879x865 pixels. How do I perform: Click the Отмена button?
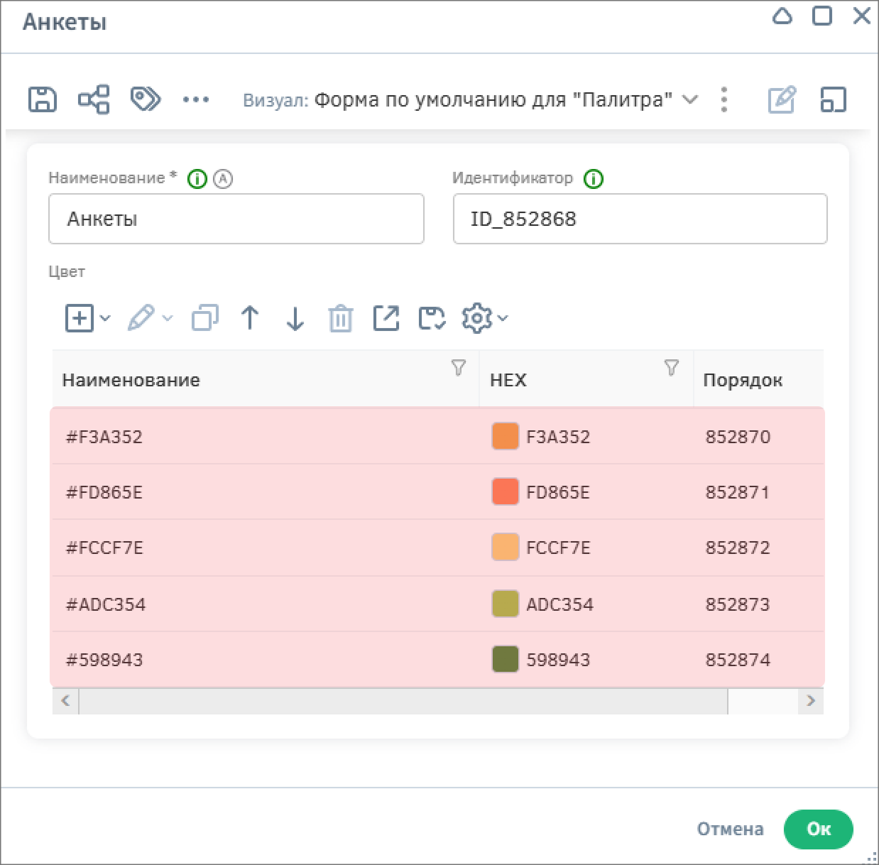point(730,829)
